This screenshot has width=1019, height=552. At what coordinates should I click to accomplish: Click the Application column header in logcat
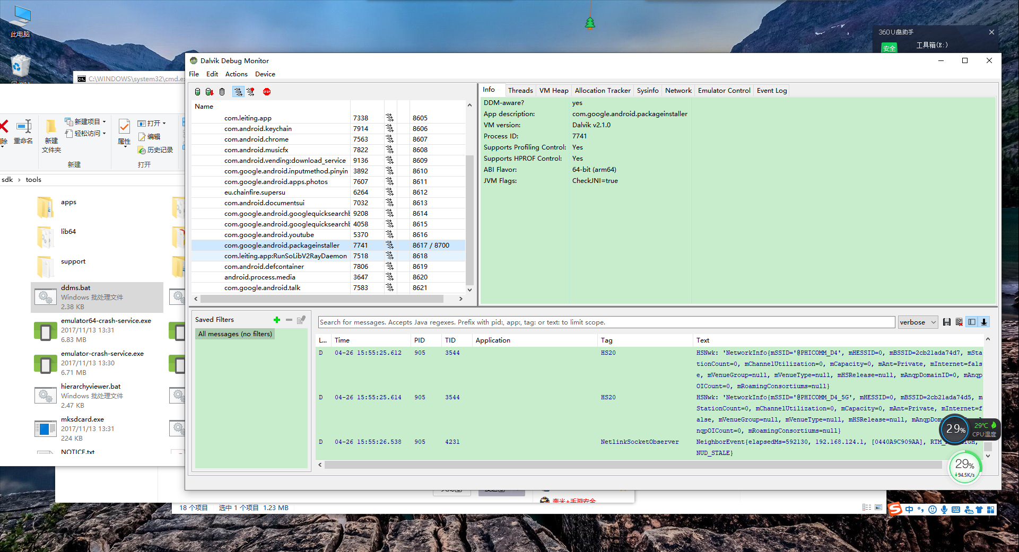(535, 340)
